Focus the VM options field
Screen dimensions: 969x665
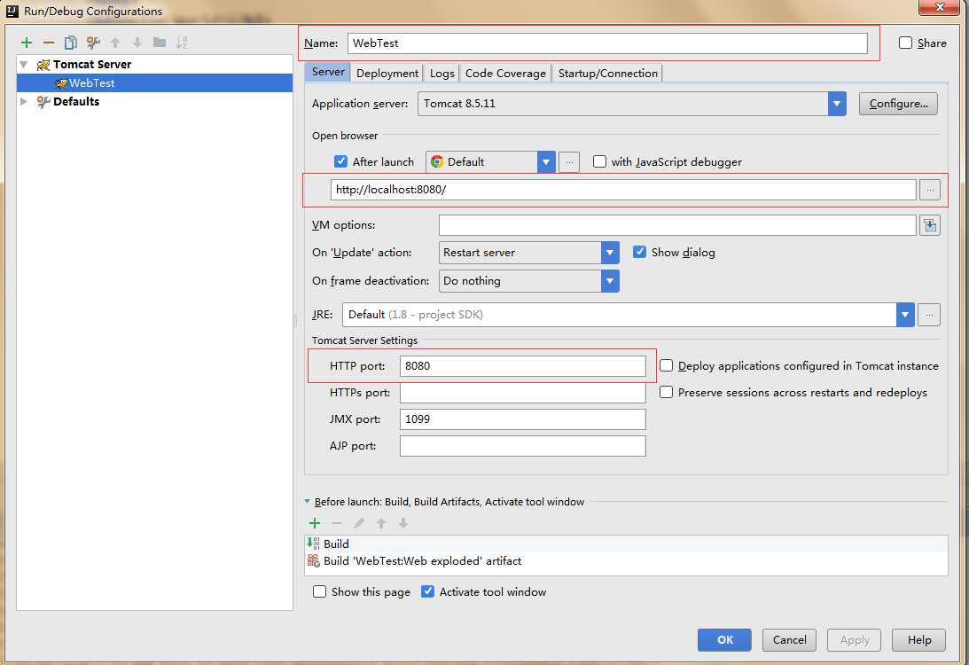coord(677,225)
